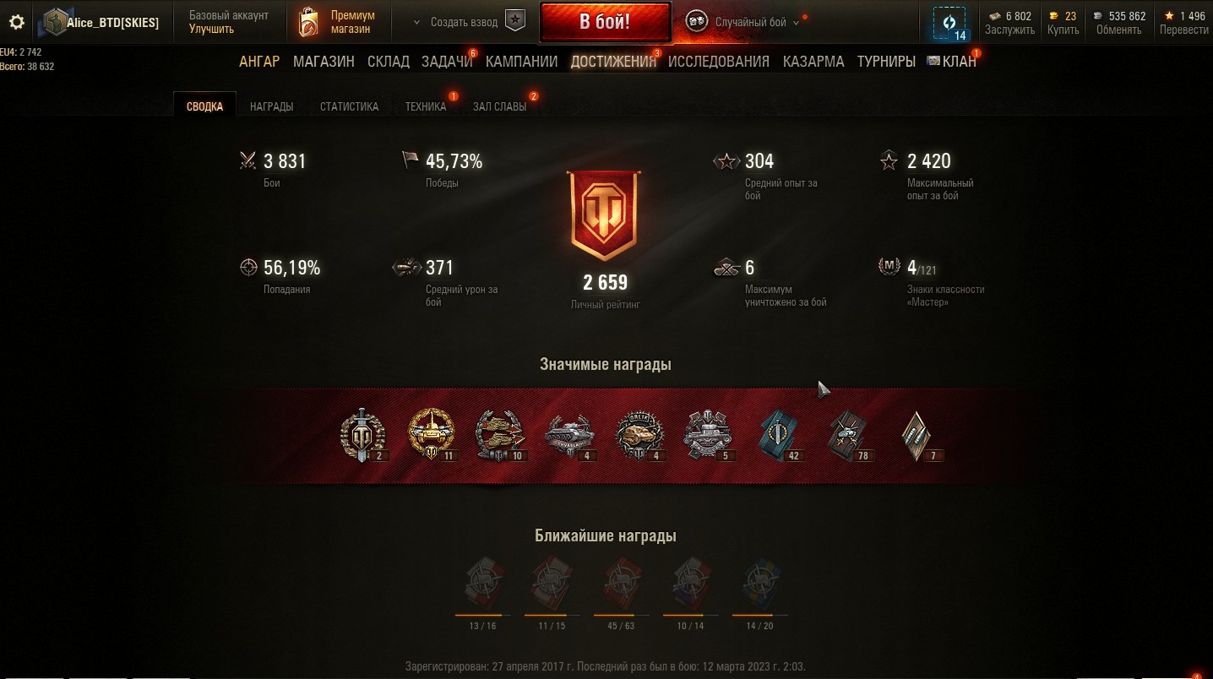The image size is (1213, 679).
Task: Open settings via the gear icon
Action: tap(16, 22)
